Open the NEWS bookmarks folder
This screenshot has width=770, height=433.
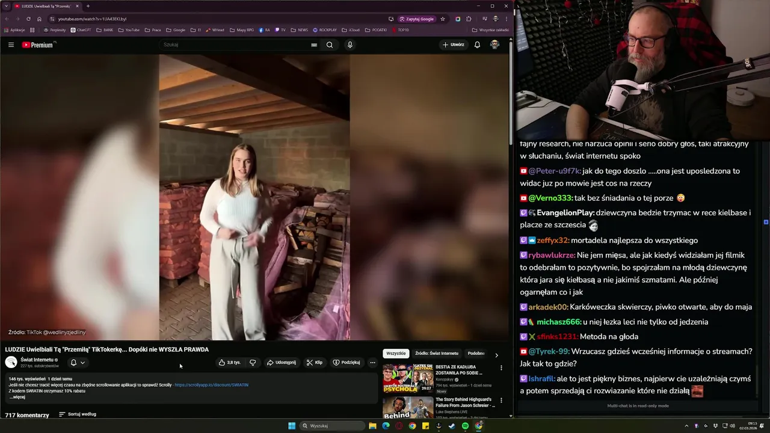[299, 30]
